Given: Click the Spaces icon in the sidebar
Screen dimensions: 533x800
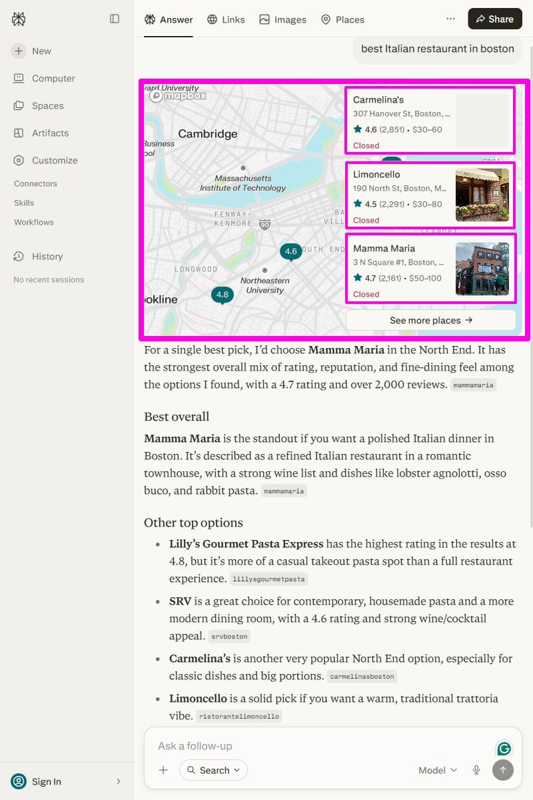Looking at the screenshot, I should point(19,105).
